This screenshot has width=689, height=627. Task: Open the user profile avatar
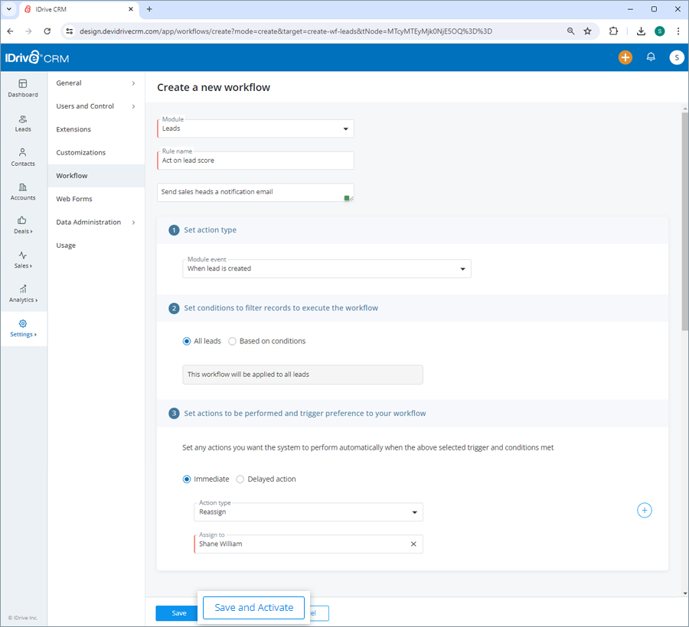pos(676,57)
